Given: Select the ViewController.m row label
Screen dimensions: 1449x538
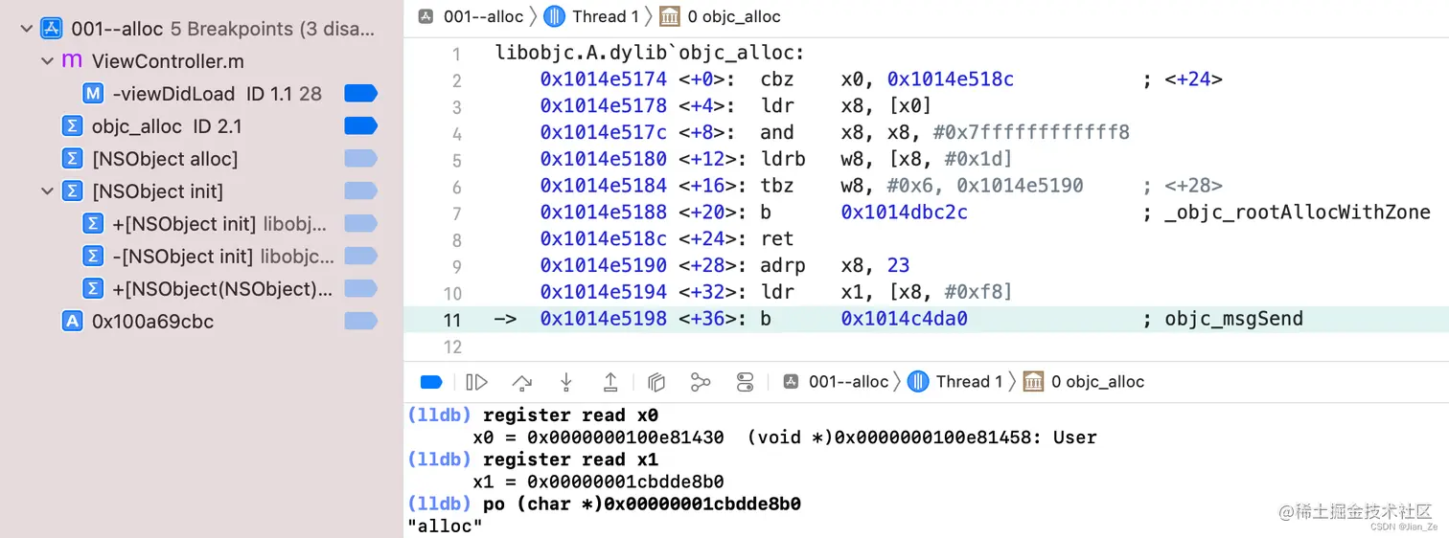Looking at the screenshot, I should pos(168,61).
